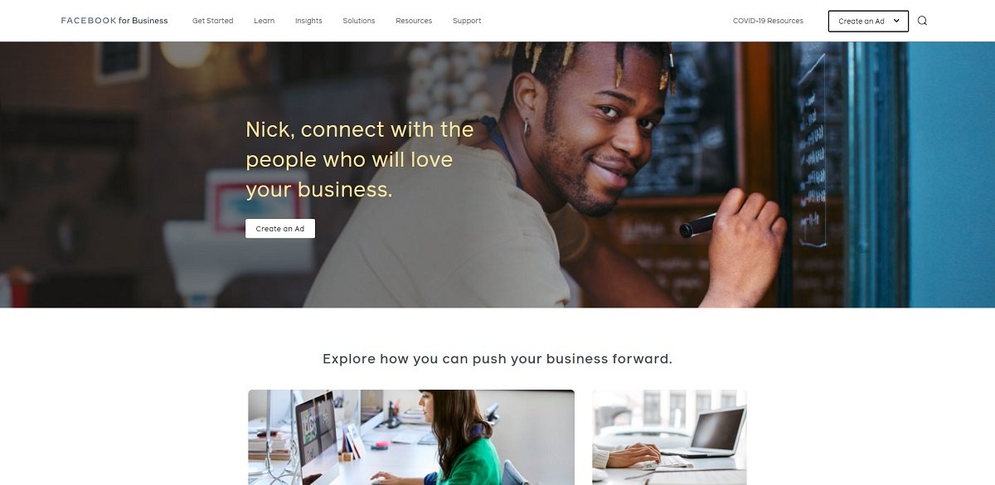Expand the arrow on header Create an Ad
Screen dimensions: 995x485
click(x=896, y=21)
